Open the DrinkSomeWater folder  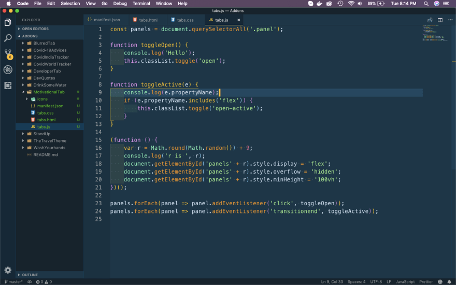coord(50,85)
